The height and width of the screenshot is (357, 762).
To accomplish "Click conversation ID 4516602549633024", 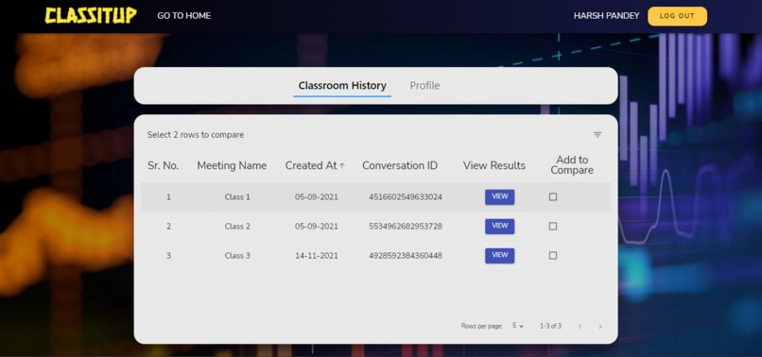I will [406, 197].
